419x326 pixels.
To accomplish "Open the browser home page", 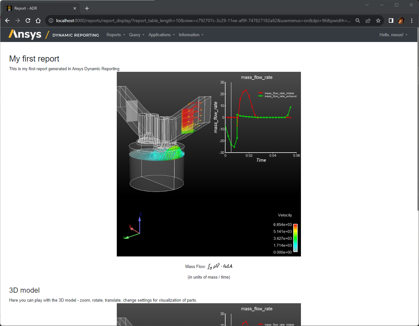I will point(38,21).
